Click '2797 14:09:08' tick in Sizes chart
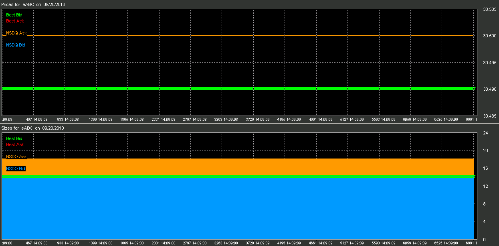This screenshot has width=499, height=246. tap(194, 243)
